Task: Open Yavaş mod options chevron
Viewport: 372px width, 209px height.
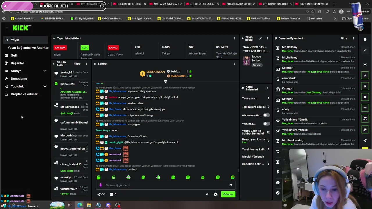Action: click(268, 98)
